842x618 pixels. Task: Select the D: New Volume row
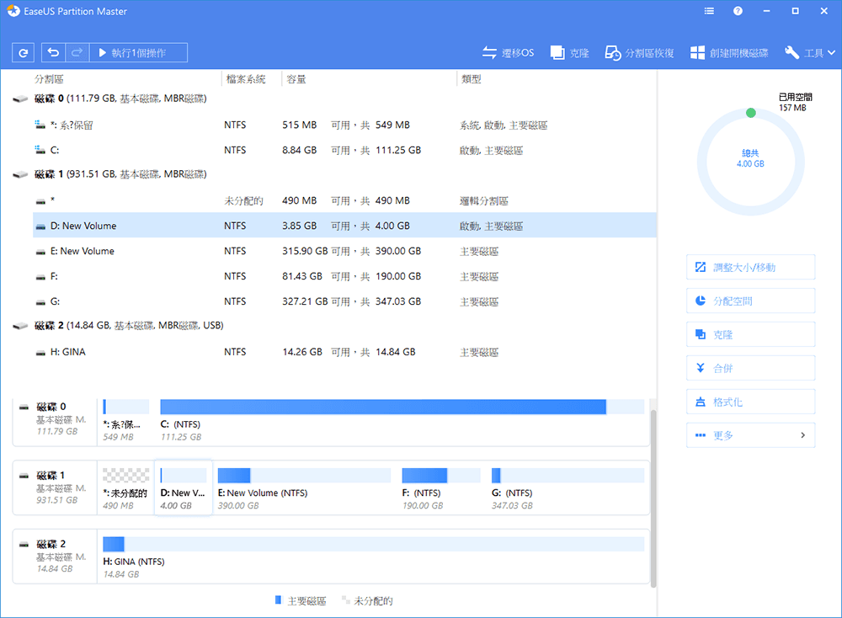[344, 226]
